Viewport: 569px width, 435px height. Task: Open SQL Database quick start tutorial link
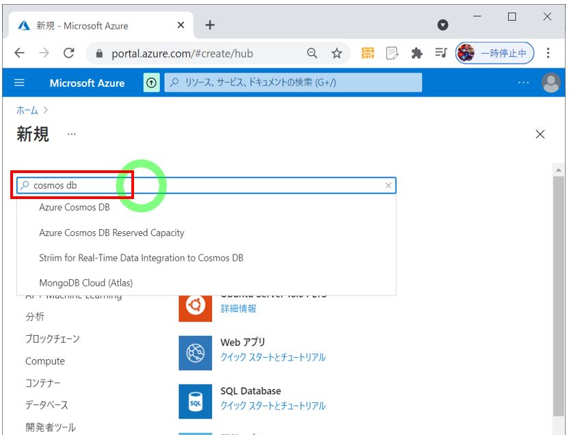coord(273,406)
